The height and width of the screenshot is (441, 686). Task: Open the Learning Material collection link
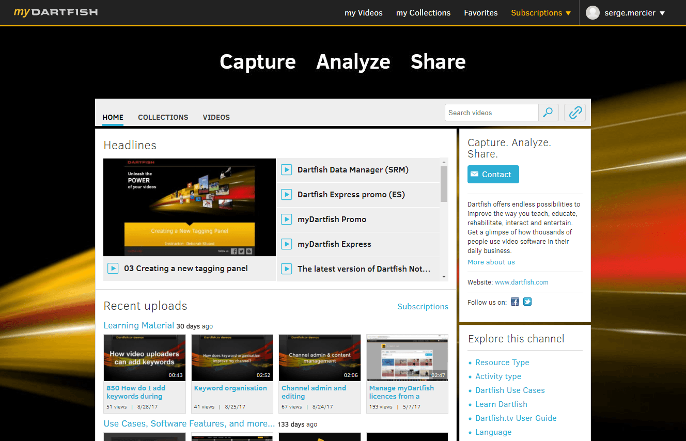pyautogui.click(x=138, y=325)
